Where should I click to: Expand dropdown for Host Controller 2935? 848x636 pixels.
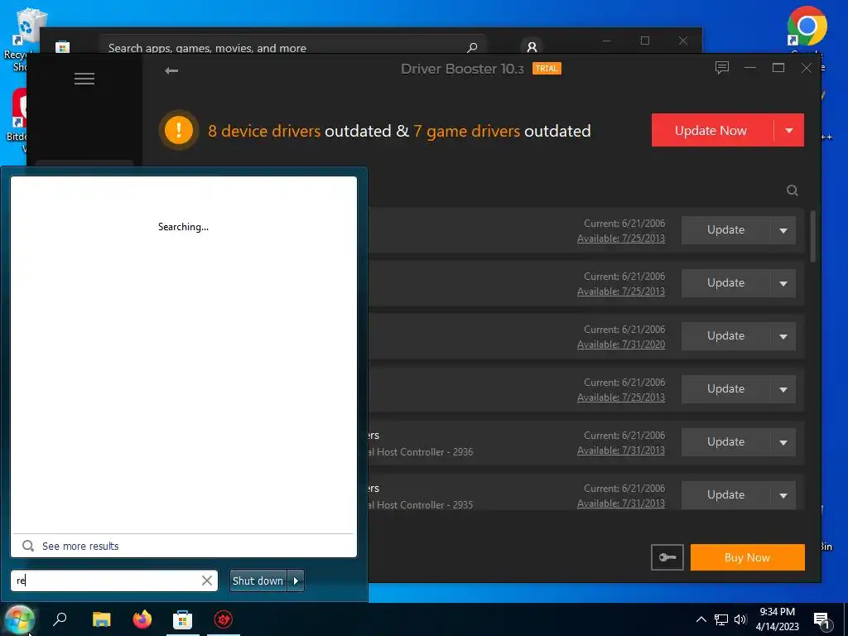pos(783,495)
